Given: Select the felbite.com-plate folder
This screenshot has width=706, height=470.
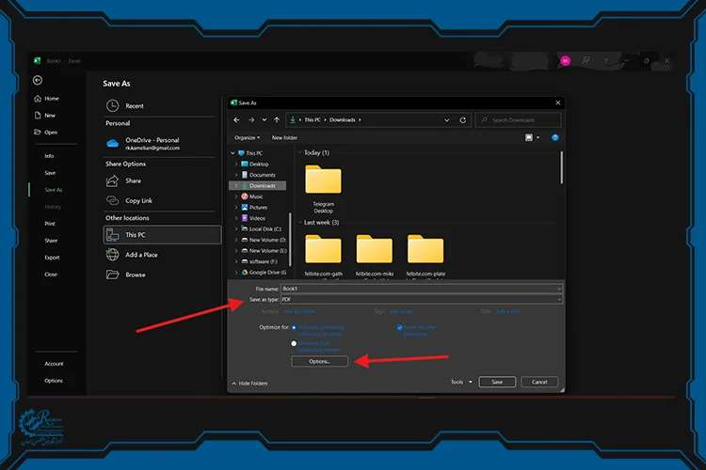Looking at the screenshot, I should (x=425, y=256).
